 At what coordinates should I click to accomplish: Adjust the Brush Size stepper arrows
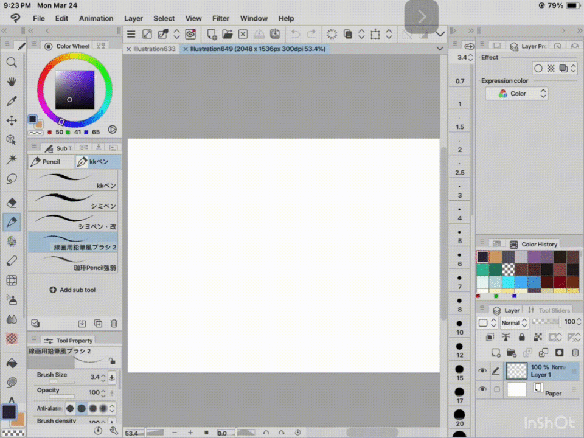pyautogui.click(x=103, y=377)
